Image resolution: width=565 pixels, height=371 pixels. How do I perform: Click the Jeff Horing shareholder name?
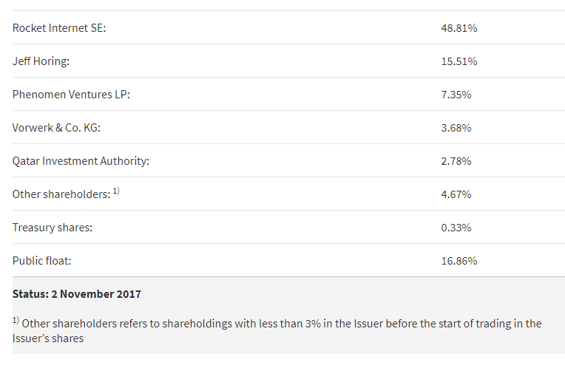point(41,61)
